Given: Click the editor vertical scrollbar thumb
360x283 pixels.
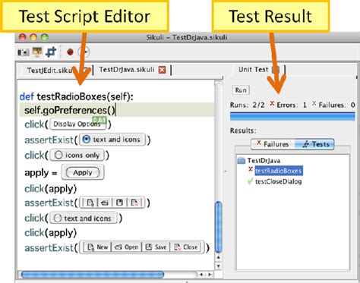Looking at the screenshot, I should coord(218,227).
